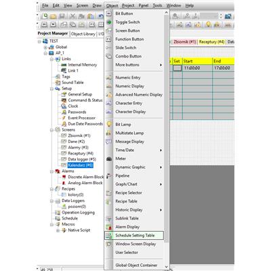Viewport: 271px width, 271px height.
Task: Select General Setup in the tree
Action: click(x=80, y=94)
